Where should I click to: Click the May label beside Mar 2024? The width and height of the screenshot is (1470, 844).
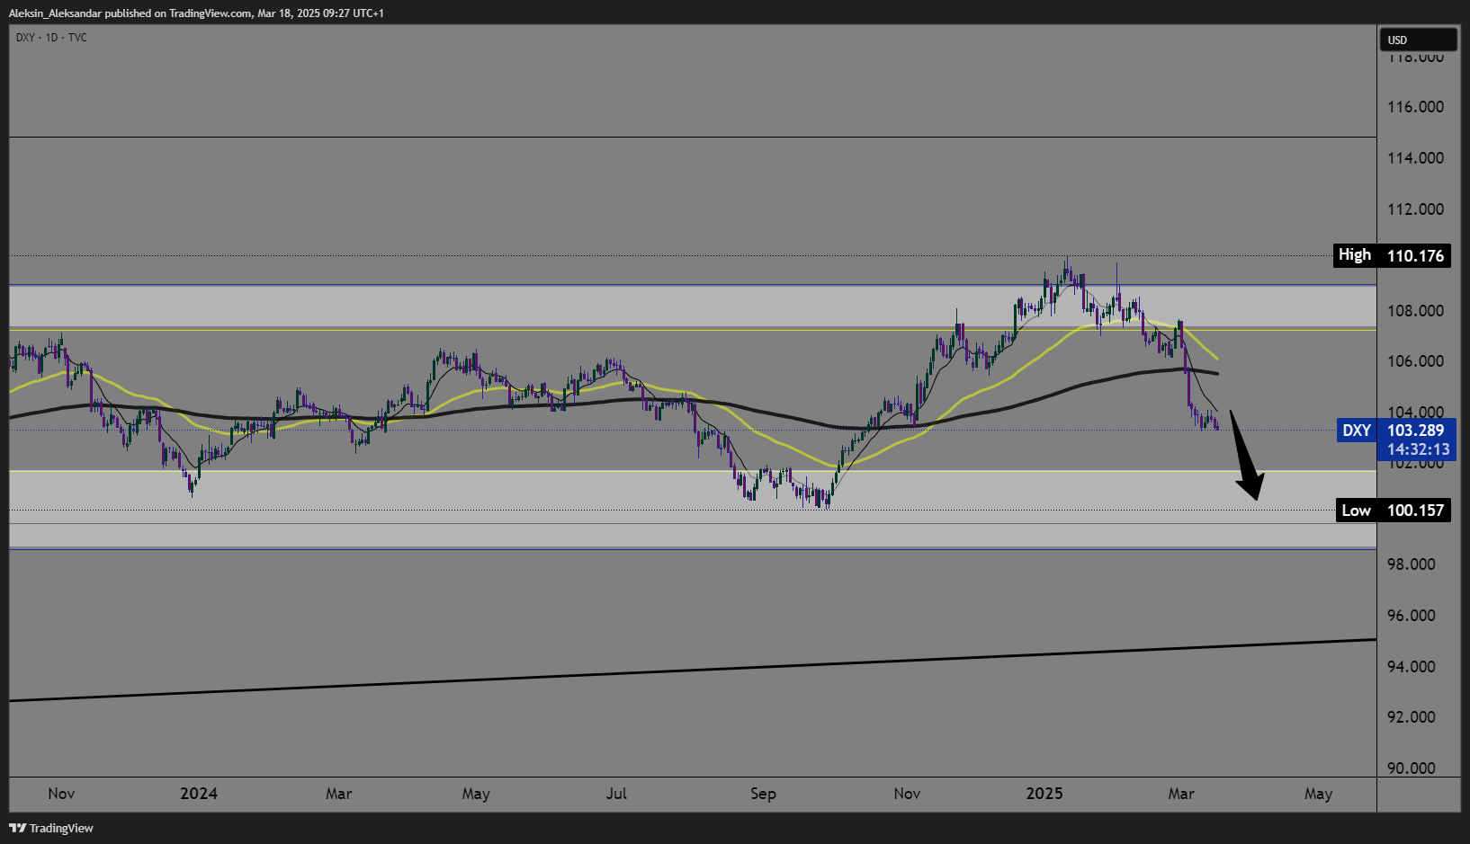[x=476, y=794]
